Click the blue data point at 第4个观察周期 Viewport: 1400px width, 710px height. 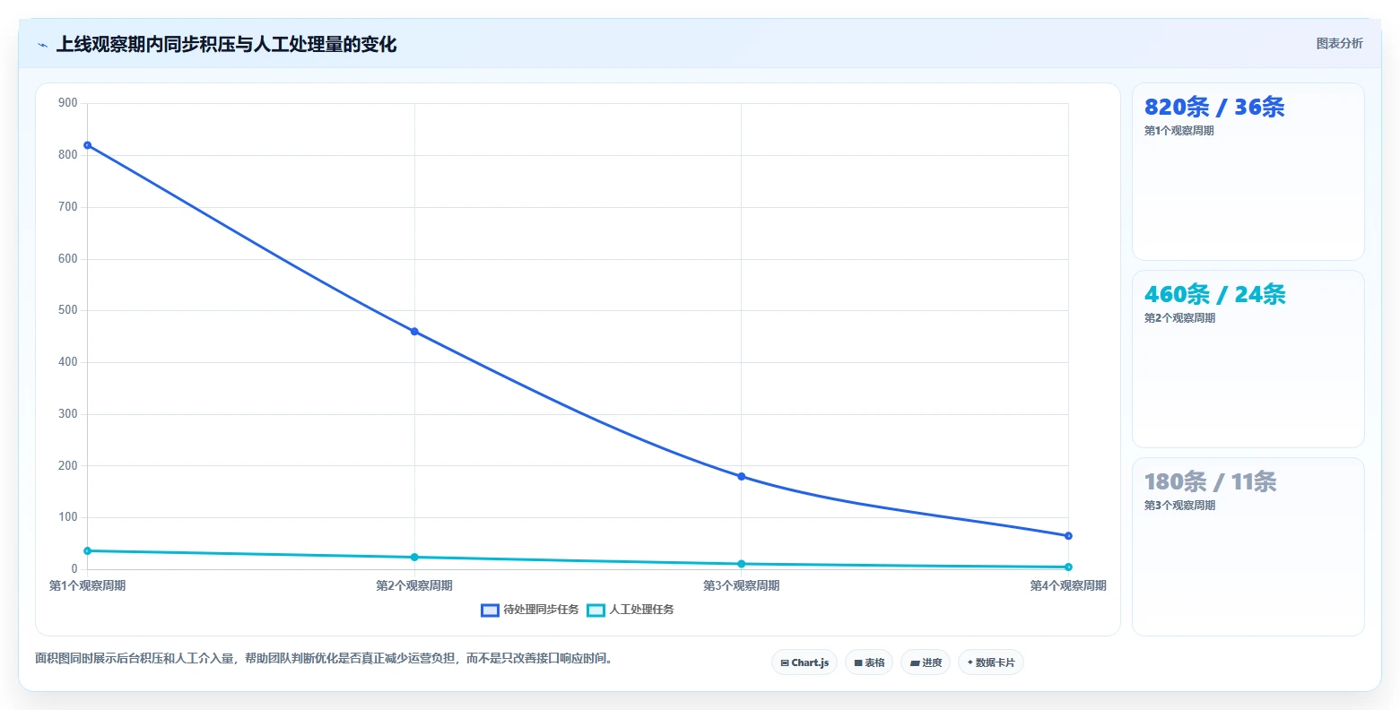coord(1068,536)
